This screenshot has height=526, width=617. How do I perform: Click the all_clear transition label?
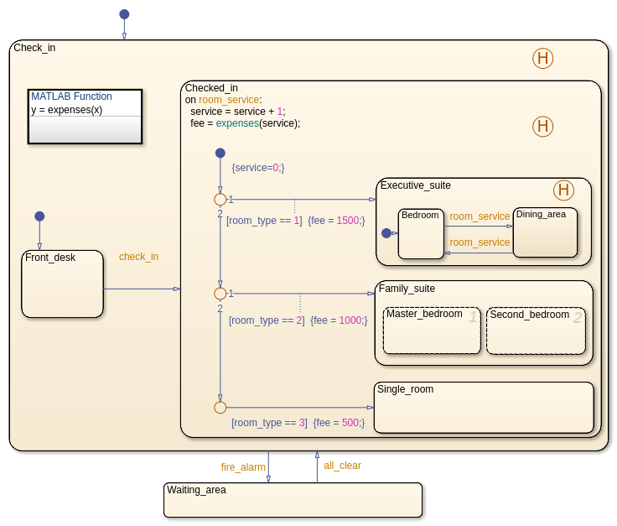342,466
